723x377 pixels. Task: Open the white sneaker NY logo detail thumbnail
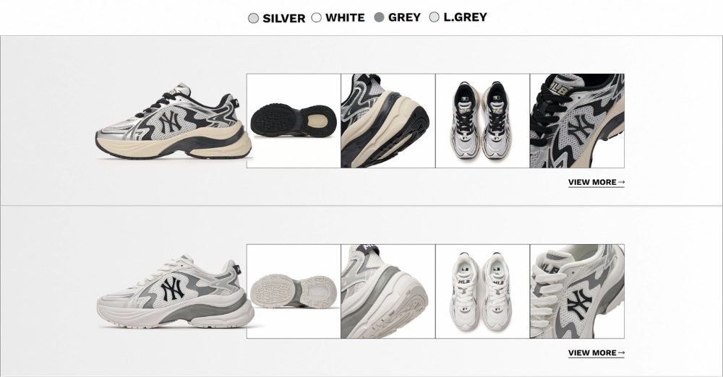point(577,291)
